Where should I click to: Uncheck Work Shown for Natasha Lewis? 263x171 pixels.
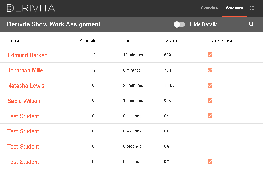point(210,85)
